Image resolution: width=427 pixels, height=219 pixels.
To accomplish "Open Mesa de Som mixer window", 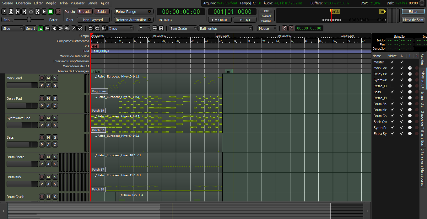I will [413, 20].
